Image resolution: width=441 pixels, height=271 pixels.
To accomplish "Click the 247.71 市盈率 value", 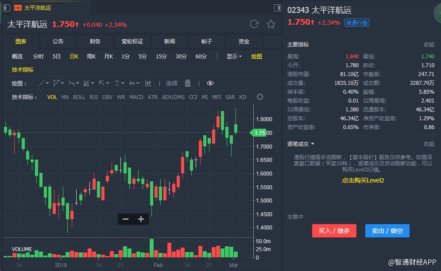I will click(x=426, y=74).
